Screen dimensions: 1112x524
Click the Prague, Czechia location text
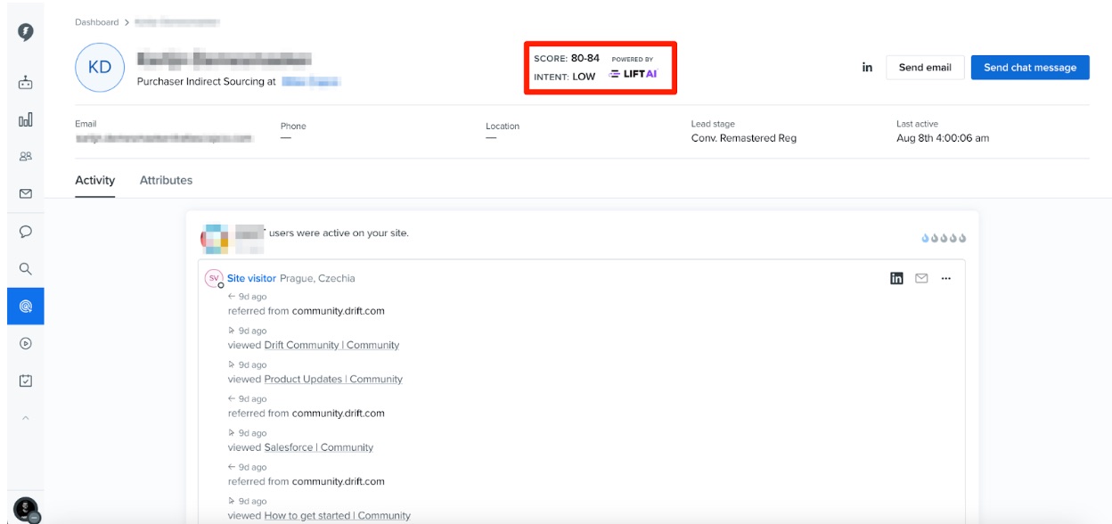click(317, 278)
